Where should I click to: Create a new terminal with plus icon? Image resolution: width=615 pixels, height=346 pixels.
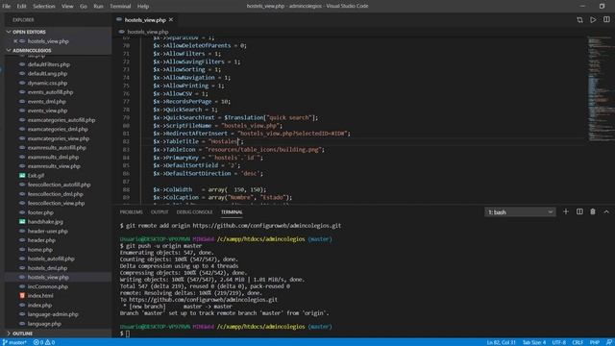coord(566,211)
